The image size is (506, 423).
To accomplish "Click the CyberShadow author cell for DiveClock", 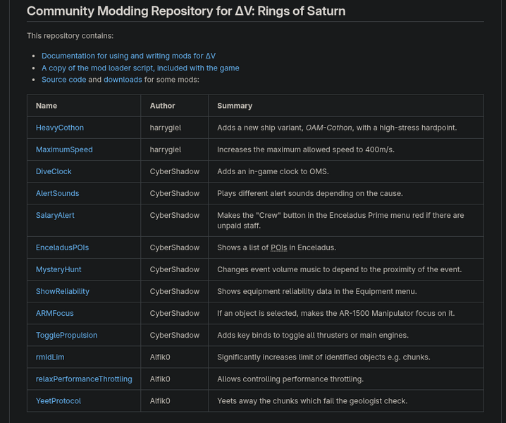I will pyautogui.click(x=175, y=172).
